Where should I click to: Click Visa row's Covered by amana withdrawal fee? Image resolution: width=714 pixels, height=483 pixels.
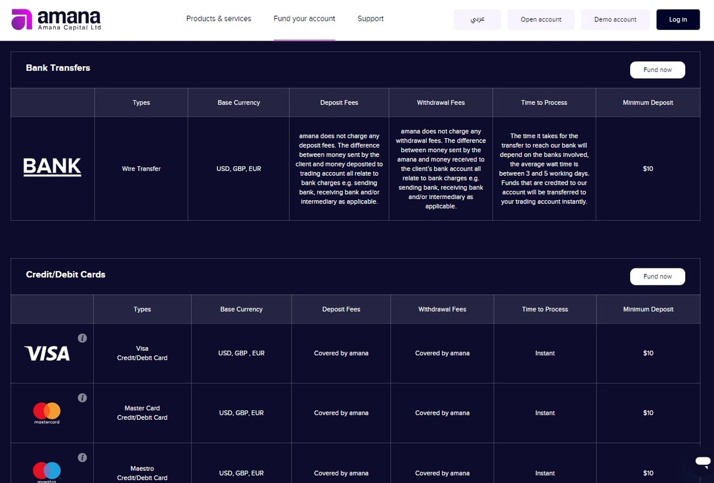(x=442, y=353)
